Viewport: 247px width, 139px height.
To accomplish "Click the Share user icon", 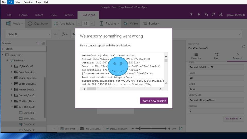I will [x=221, y=15].
